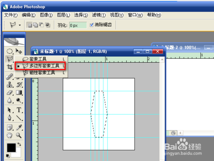Viewport: 214px width, 161px height.
Task: Open the black foreground color swatch
Action: pos(11,147)
